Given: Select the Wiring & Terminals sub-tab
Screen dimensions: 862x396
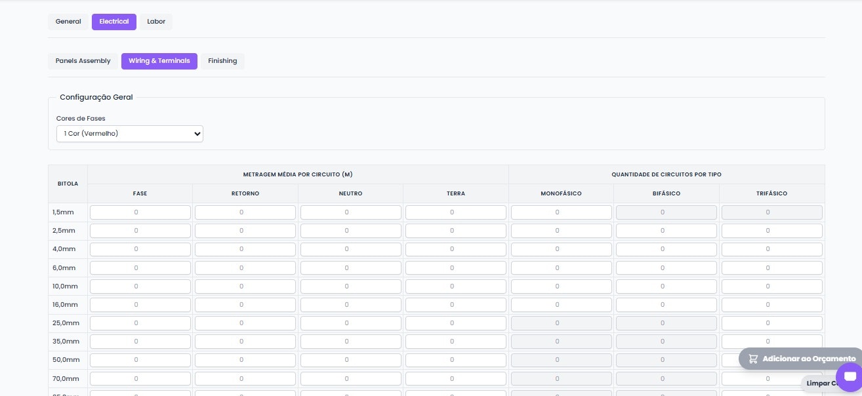Looking at the screenshot, I should click(159, 61).
